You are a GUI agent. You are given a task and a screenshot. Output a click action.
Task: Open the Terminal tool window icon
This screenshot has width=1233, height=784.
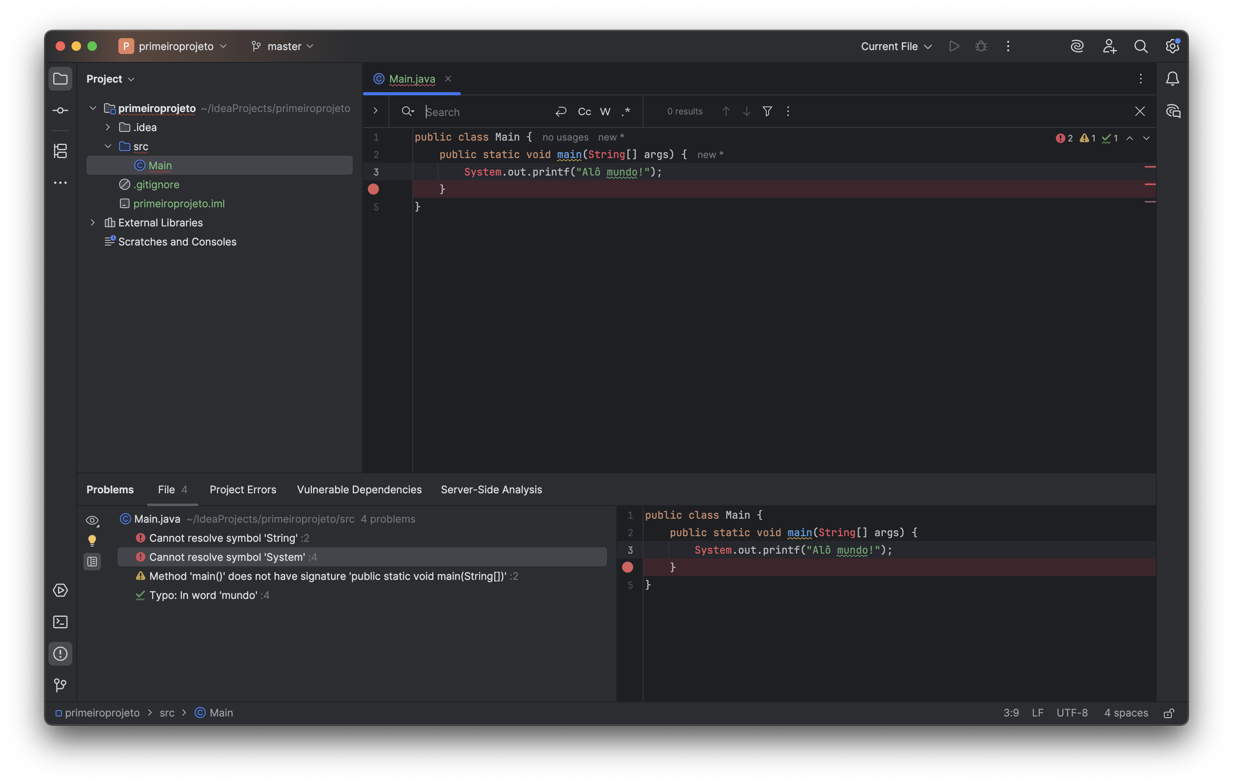(x=60, y=622)
